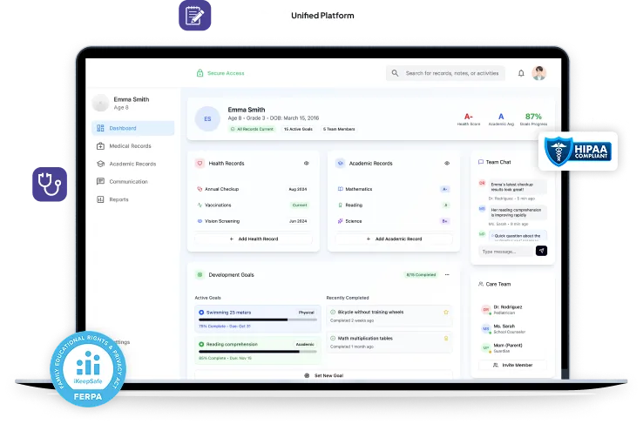Select Medical Records in sidebar
The image size is (643, 424).
(129, 146)
